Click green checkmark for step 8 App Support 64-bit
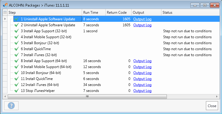Viewport: 222px width, 114px height. 17,61
